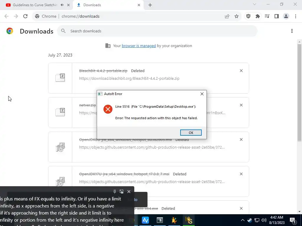Show hidden system tray icons
This screenshot has height=226, width=302.
(243, 220)
